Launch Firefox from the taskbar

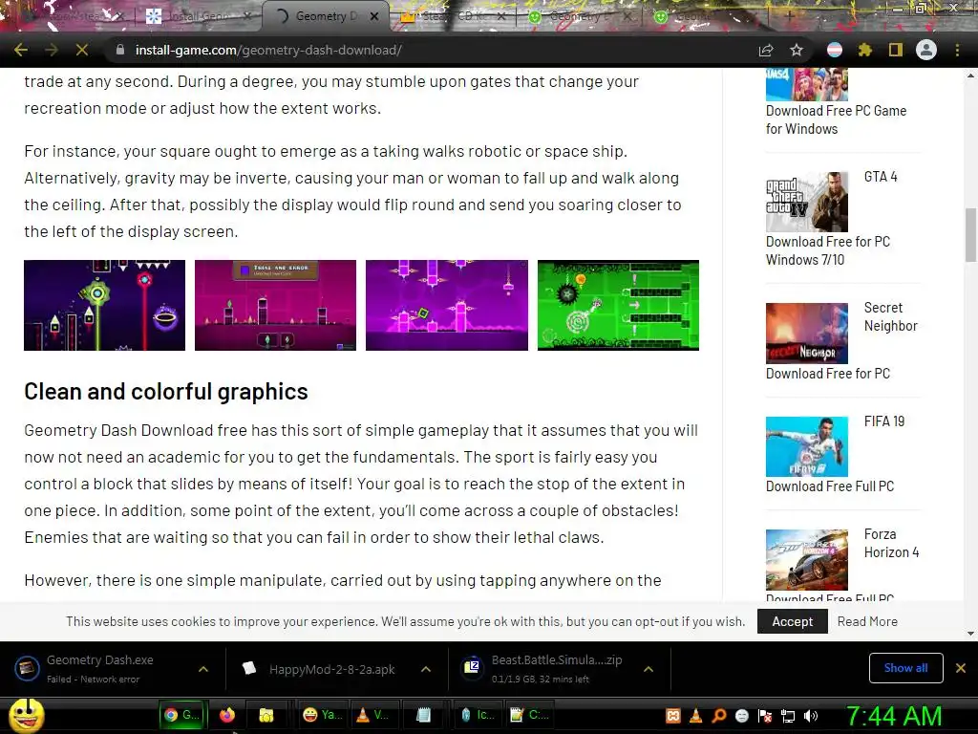point(227,715)
